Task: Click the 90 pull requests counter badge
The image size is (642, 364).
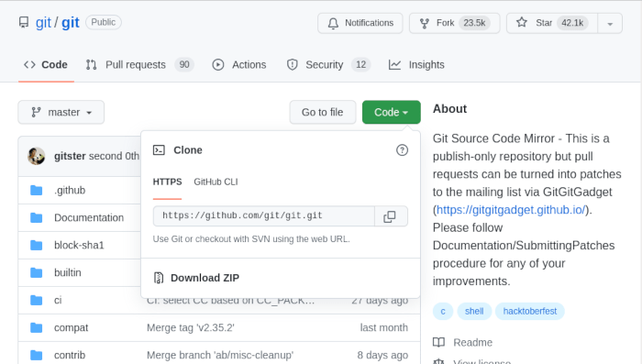Action: coord(184,65)
